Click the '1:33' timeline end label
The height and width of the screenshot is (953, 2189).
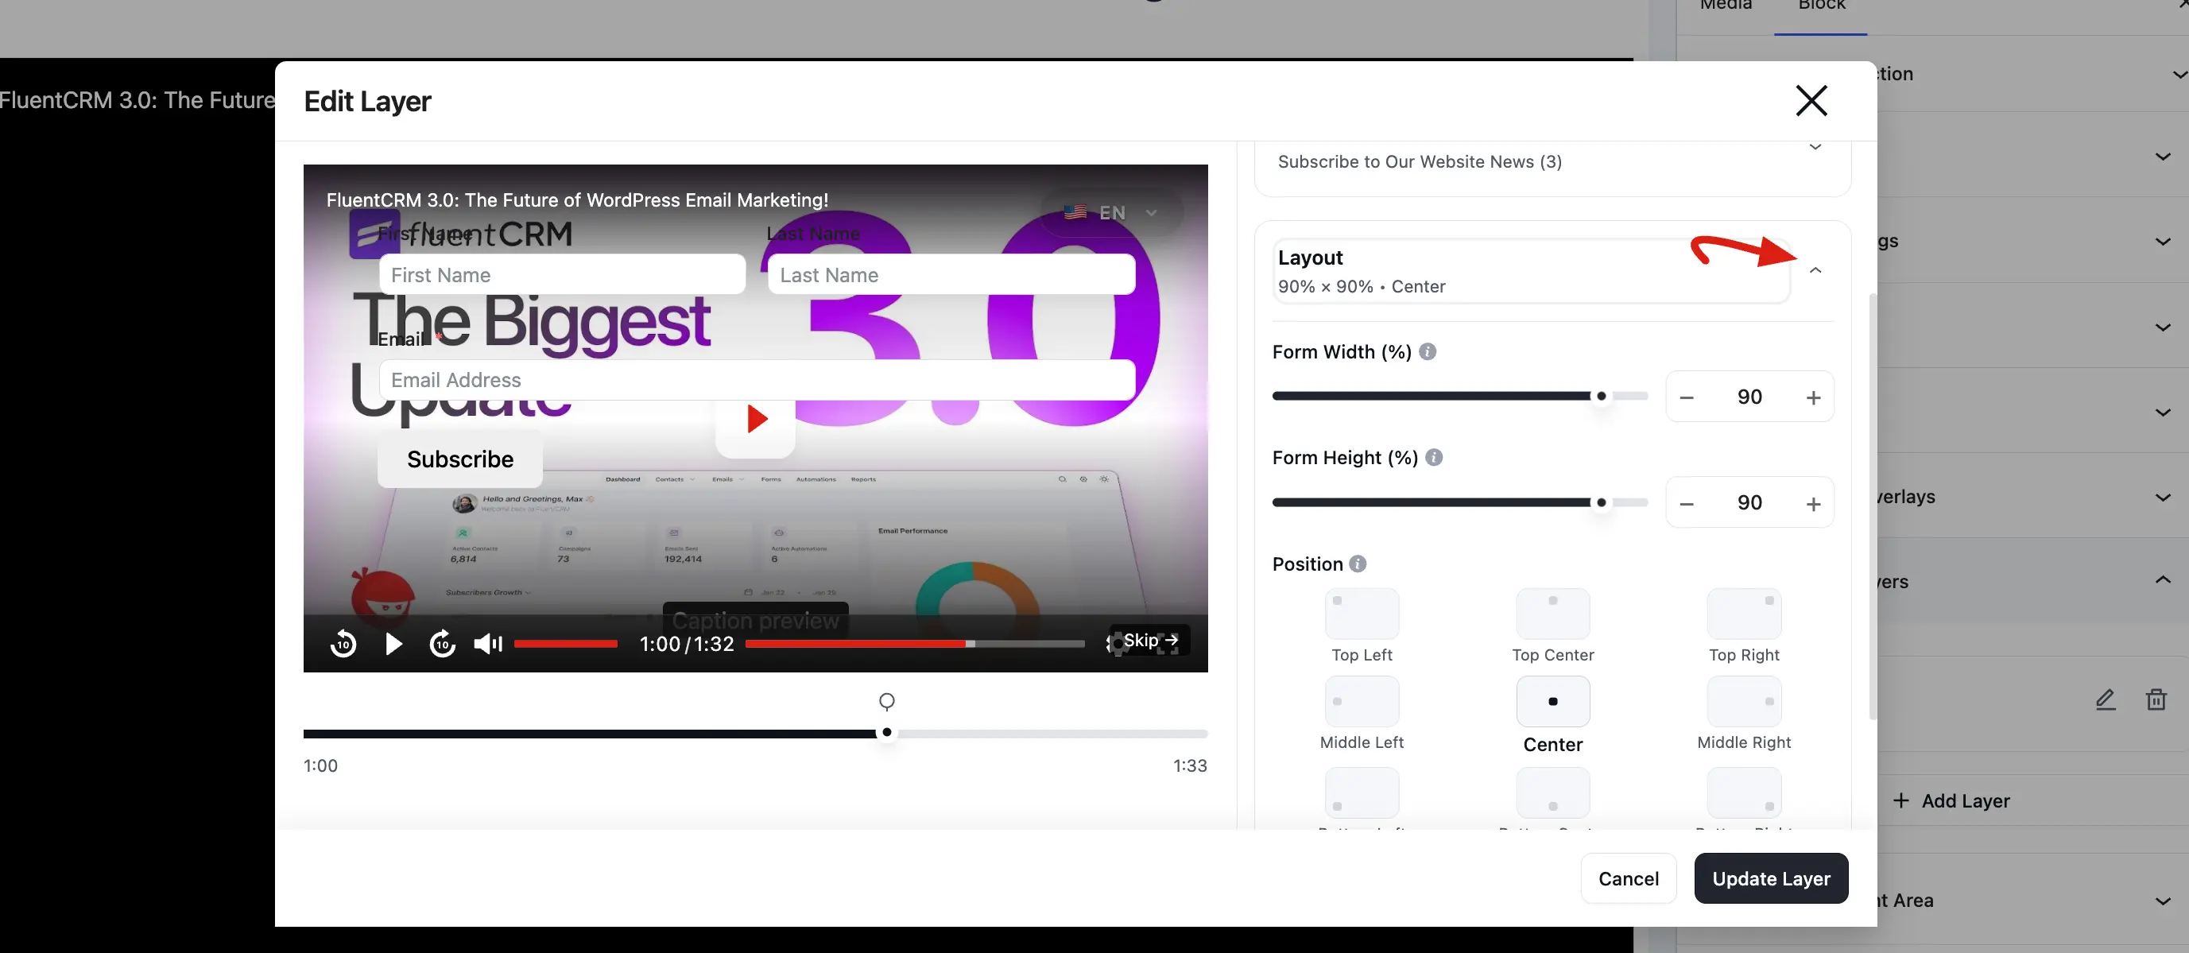1190,766
